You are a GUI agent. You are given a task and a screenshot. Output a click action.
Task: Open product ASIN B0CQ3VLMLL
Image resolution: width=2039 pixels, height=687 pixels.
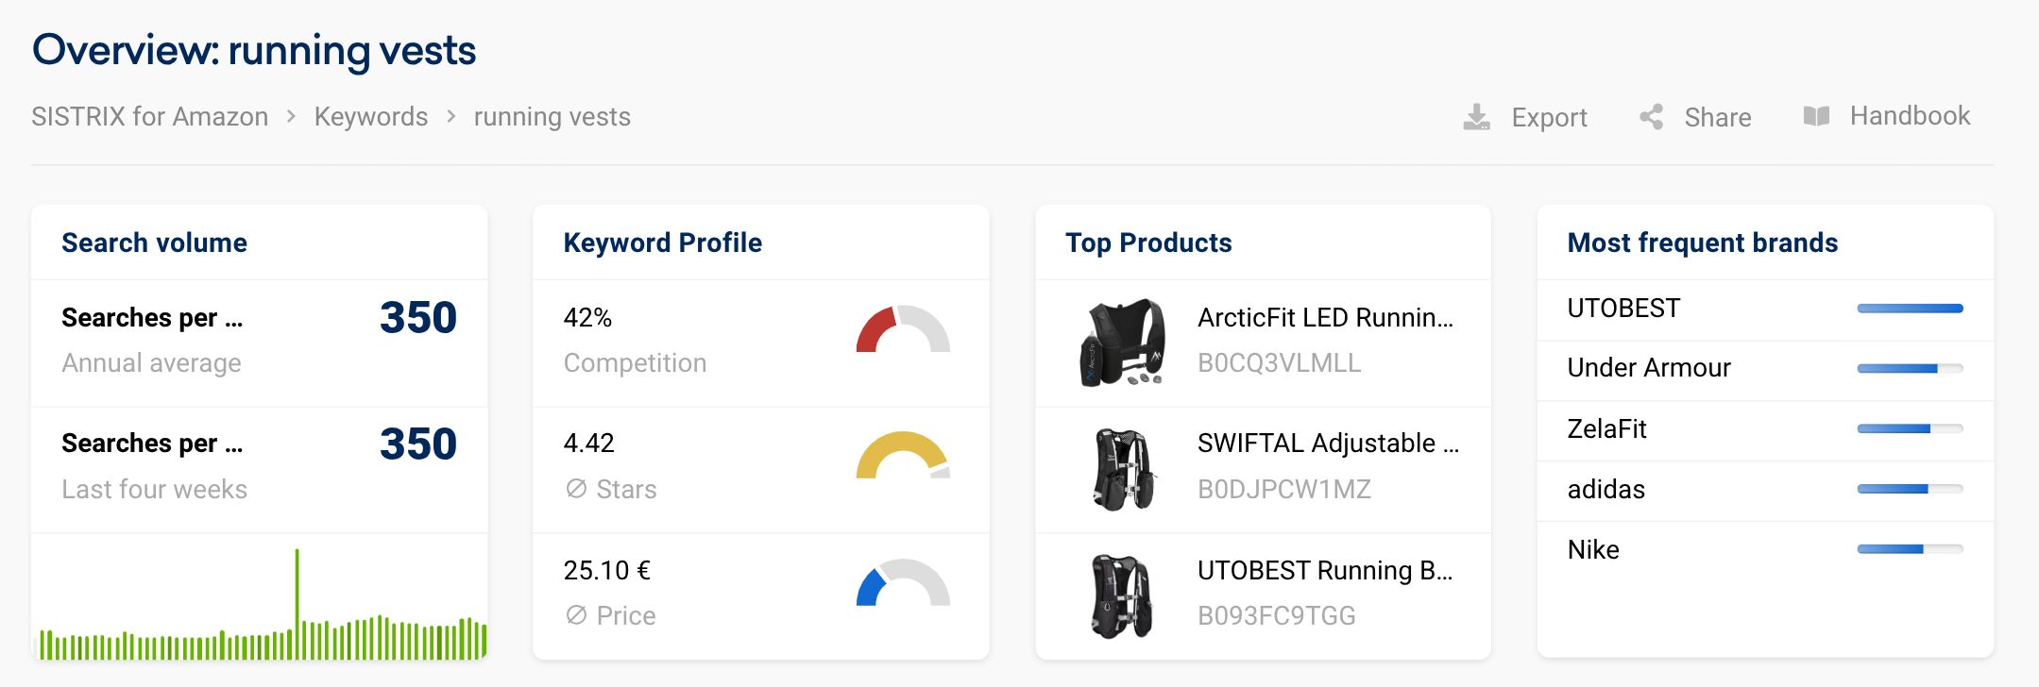point(1279,363)
